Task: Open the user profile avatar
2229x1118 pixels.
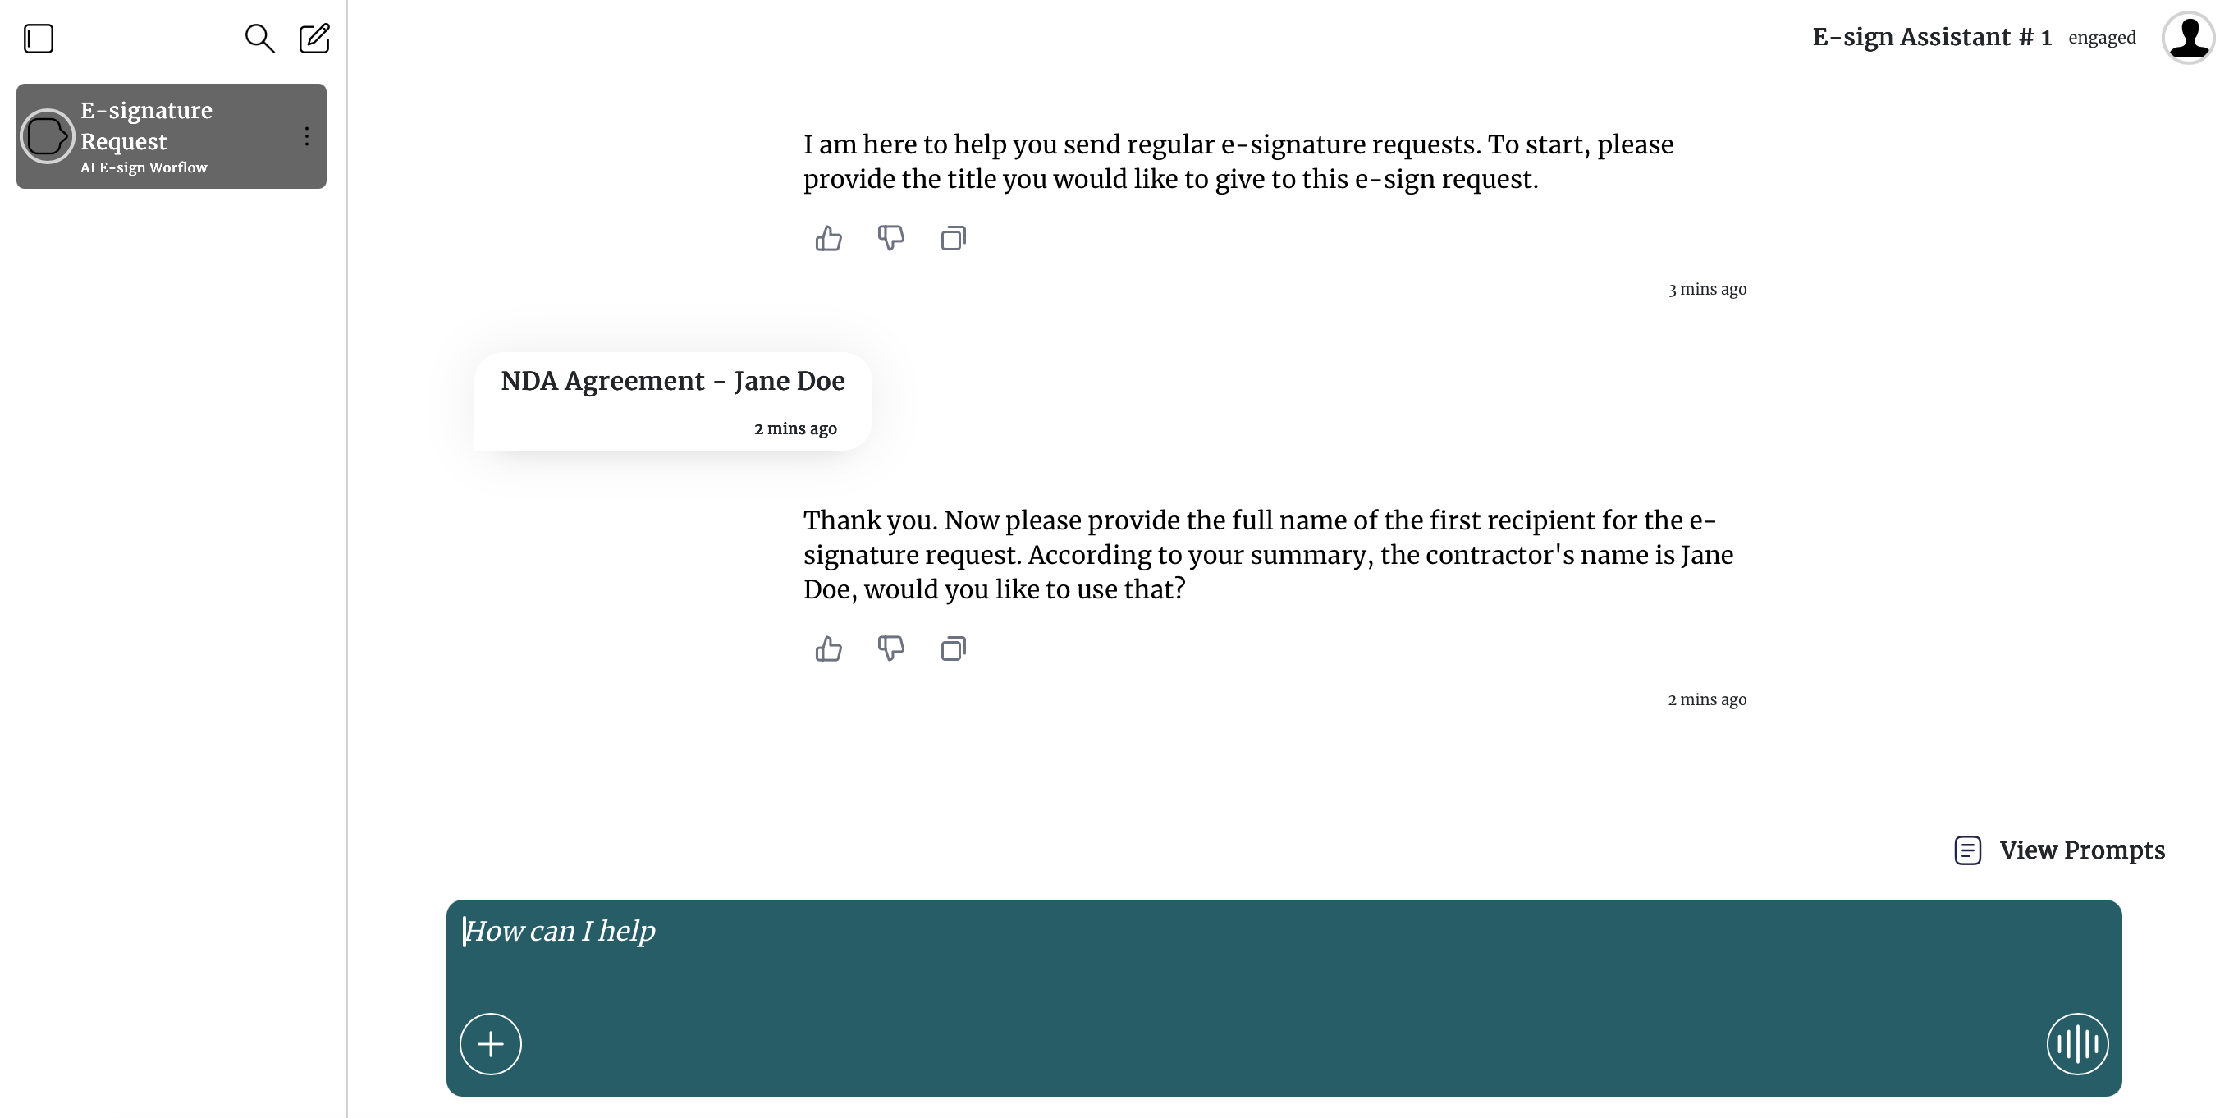Action: coord(2187,36)
